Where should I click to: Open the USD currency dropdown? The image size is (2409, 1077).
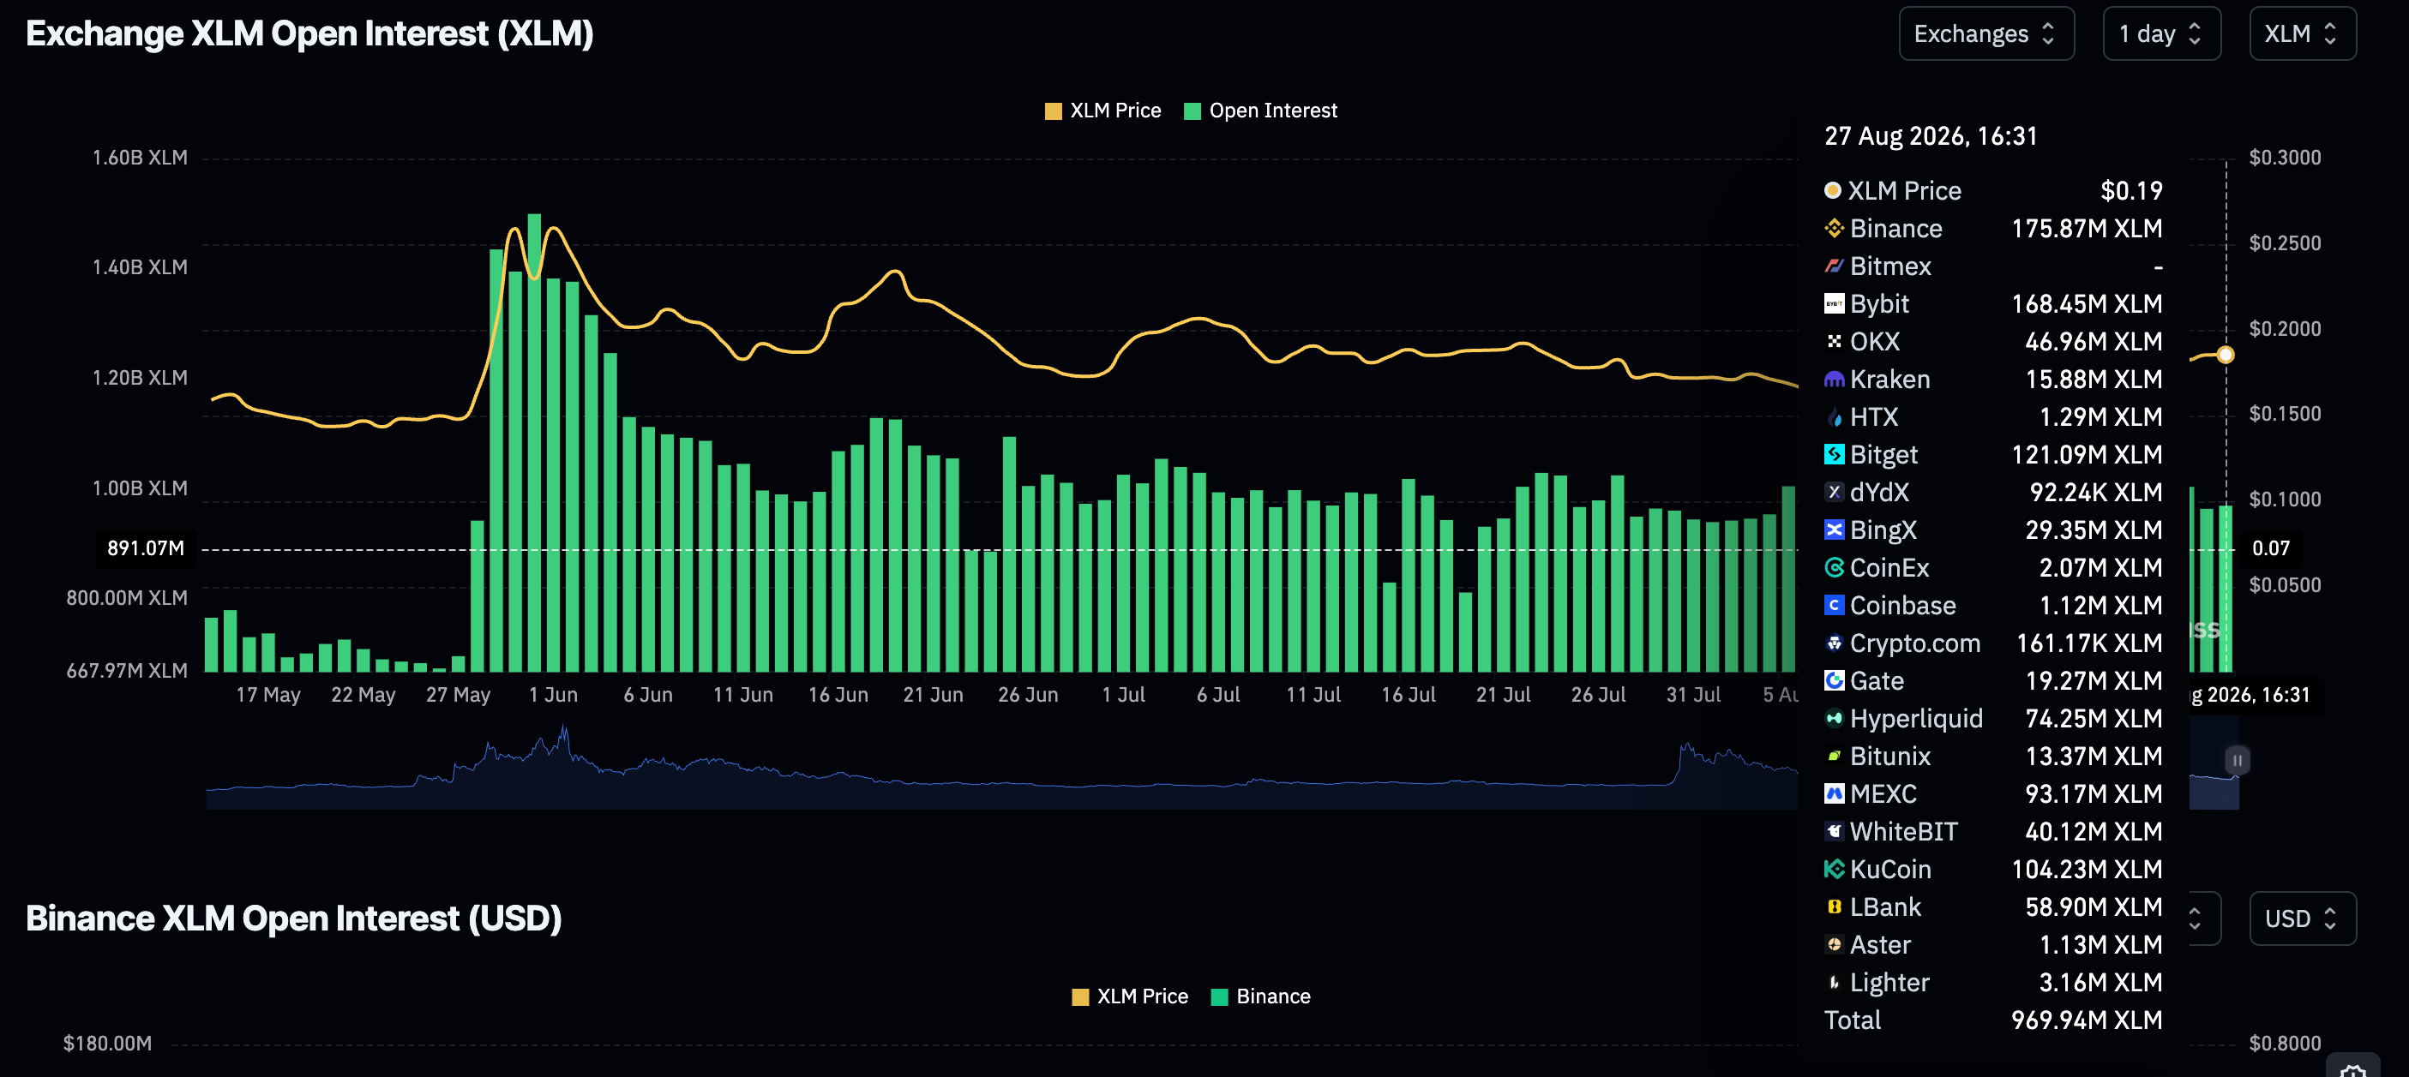[2302, 918]
